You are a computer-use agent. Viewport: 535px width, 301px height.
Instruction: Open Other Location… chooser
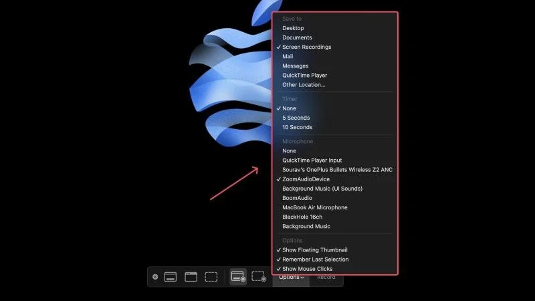point(304,85)
